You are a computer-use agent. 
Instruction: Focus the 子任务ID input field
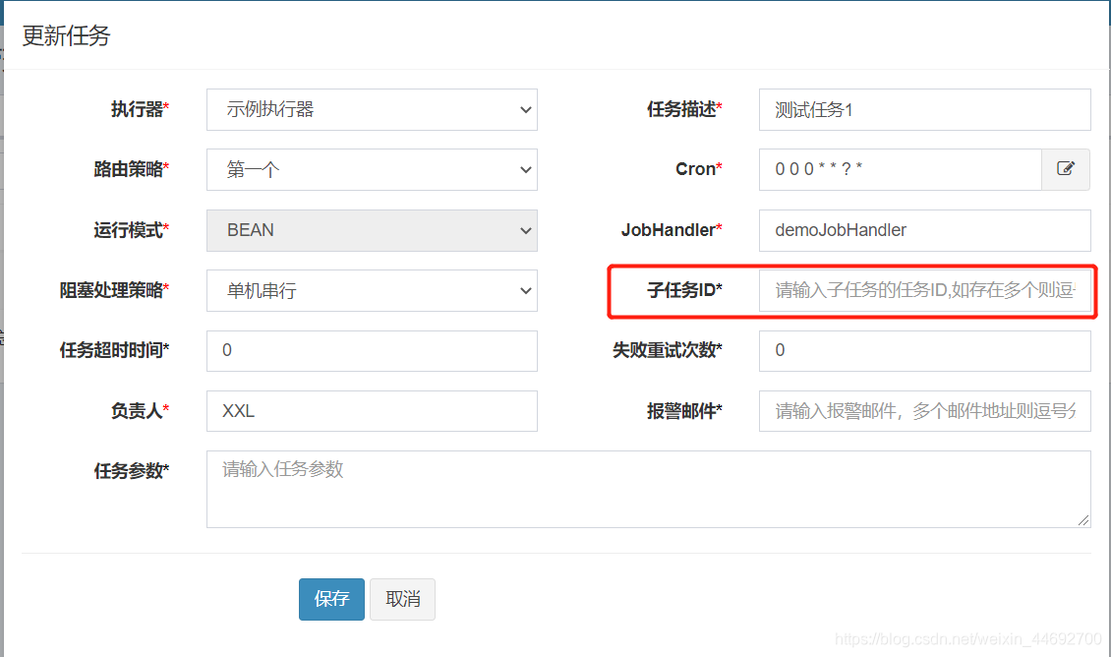pyautogui.click(x=924, y=290)
